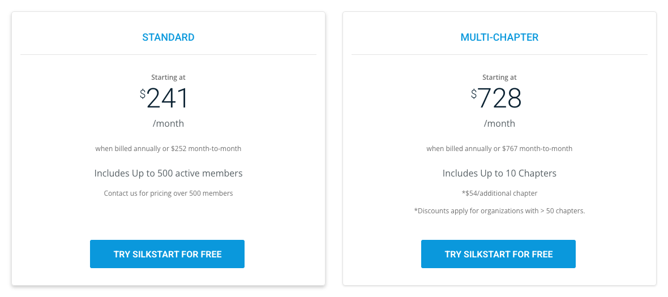This screenshot has height=297, width=668.
Task: Click the 241 price figure
Action: pyautogui.click(x=168, y=99)
